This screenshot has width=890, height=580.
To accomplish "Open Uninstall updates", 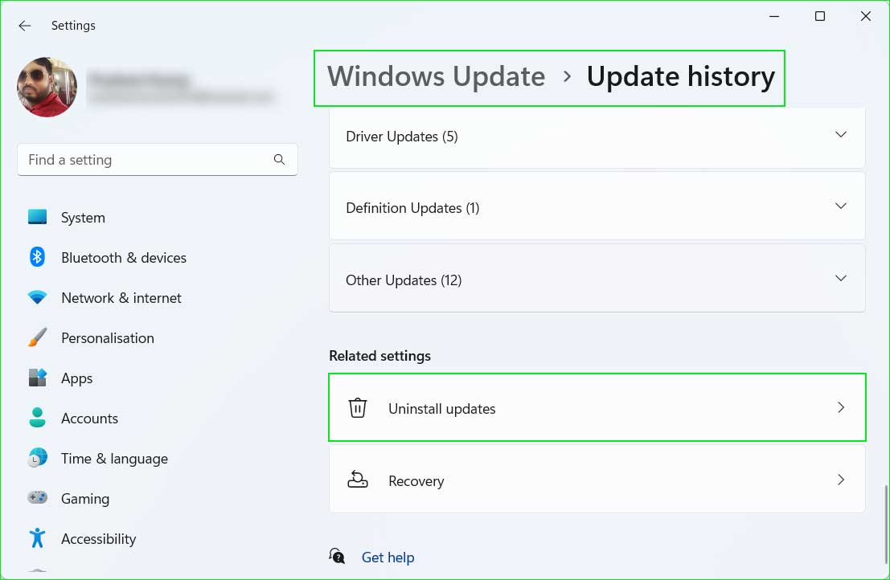I will (597, 407).
